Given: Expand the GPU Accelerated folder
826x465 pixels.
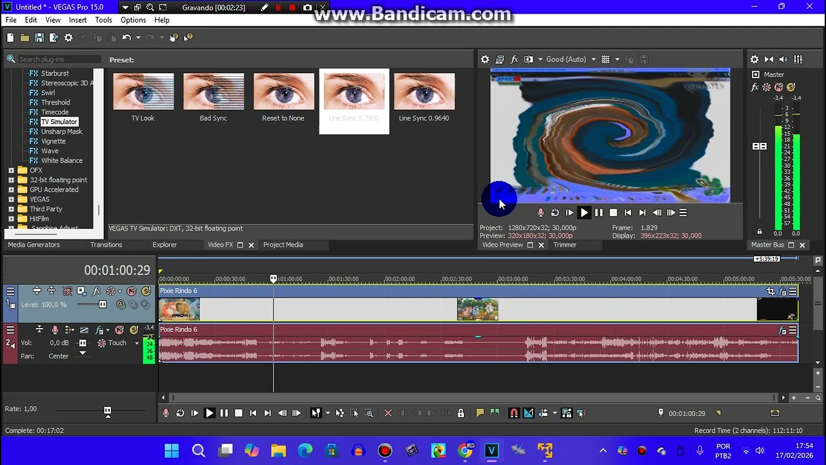Looking at the screenshot, I should click(x=11, y=190).
